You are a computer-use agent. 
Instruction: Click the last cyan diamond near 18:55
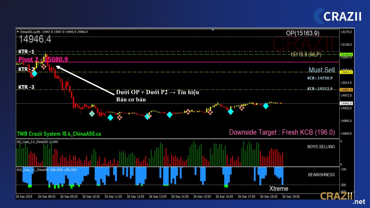click(x=266, y=106)
